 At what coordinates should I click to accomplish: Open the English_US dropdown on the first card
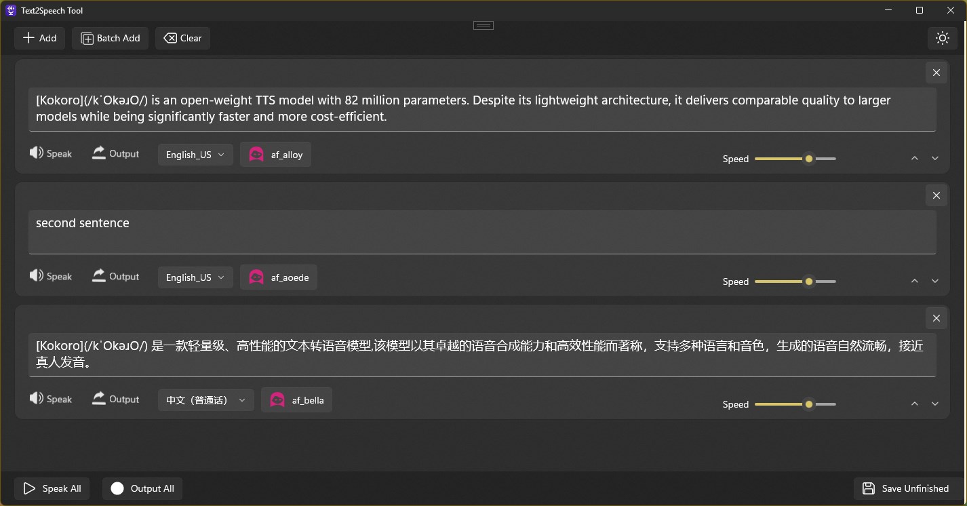(x=195, y=154)
